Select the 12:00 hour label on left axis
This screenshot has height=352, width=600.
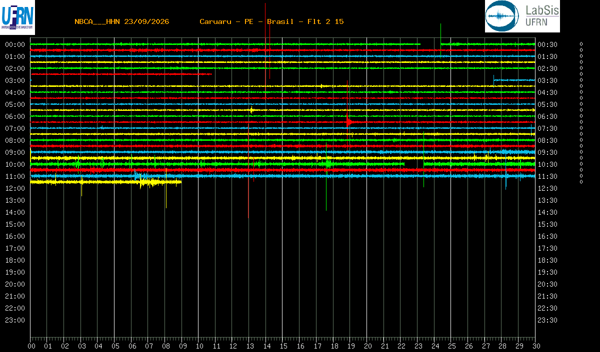click(x=15, y=188)
